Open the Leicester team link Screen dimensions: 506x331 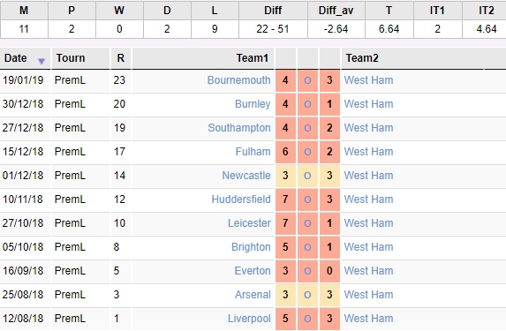pyautogui.click(x=249, y=223)
